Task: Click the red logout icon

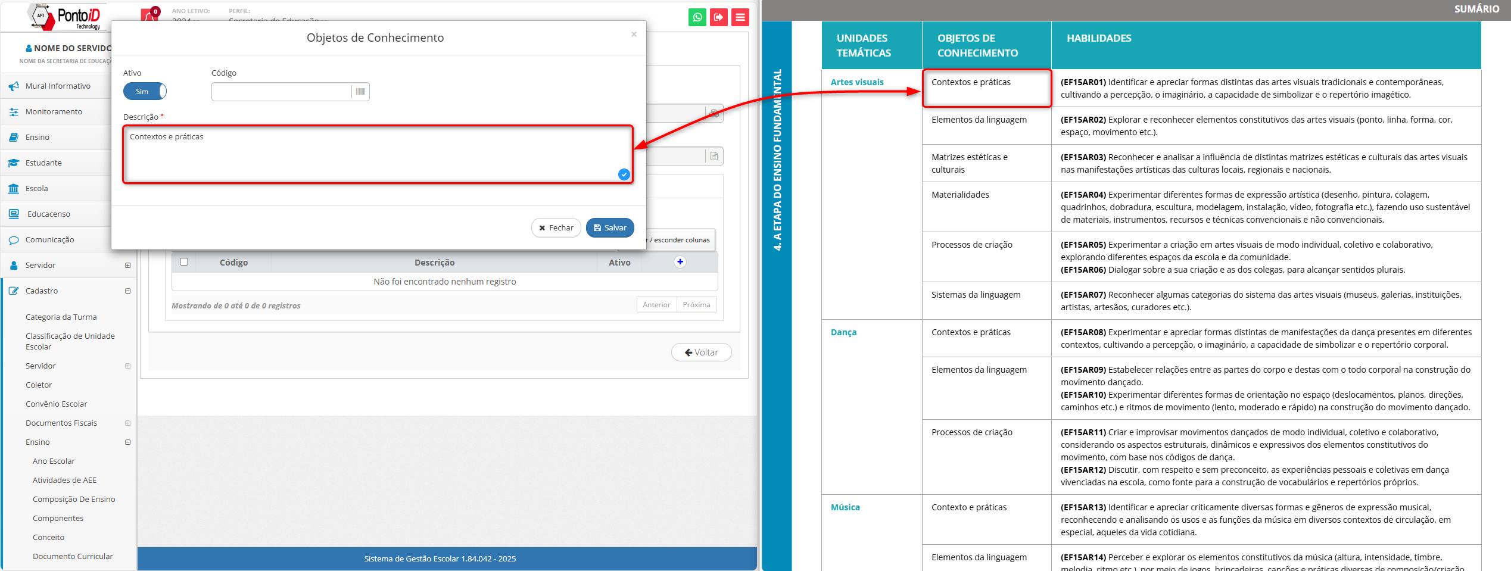Action: (x=718, y=17)
